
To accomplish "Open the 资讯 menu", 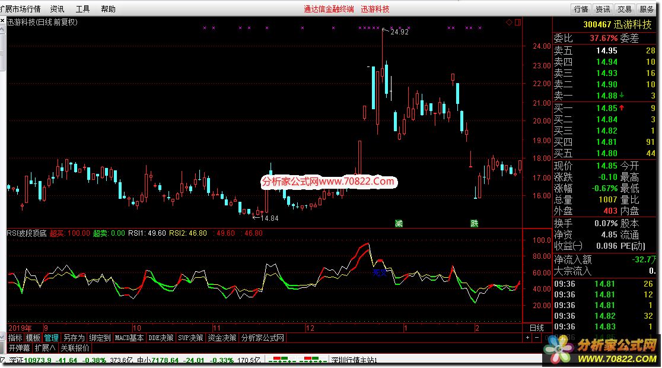I will click(x=57, y=9).
